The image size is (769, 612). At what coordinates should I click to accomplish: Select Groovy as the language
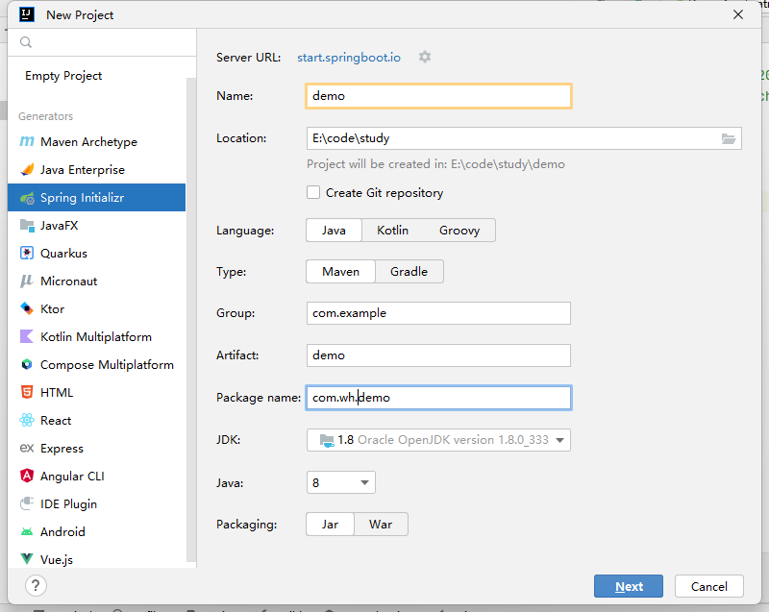click(x=459, y=231)
